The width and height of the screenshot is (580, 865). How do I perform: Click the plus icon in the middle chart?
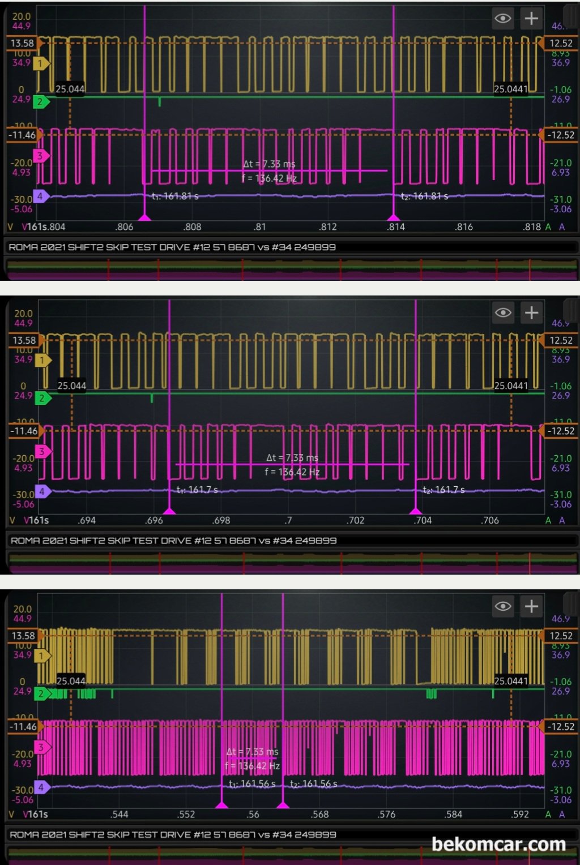531,312
